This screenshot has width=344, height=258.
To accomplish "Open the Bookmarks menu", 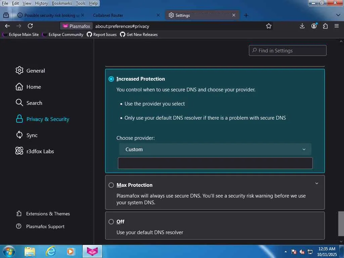I will click(62, 3).
